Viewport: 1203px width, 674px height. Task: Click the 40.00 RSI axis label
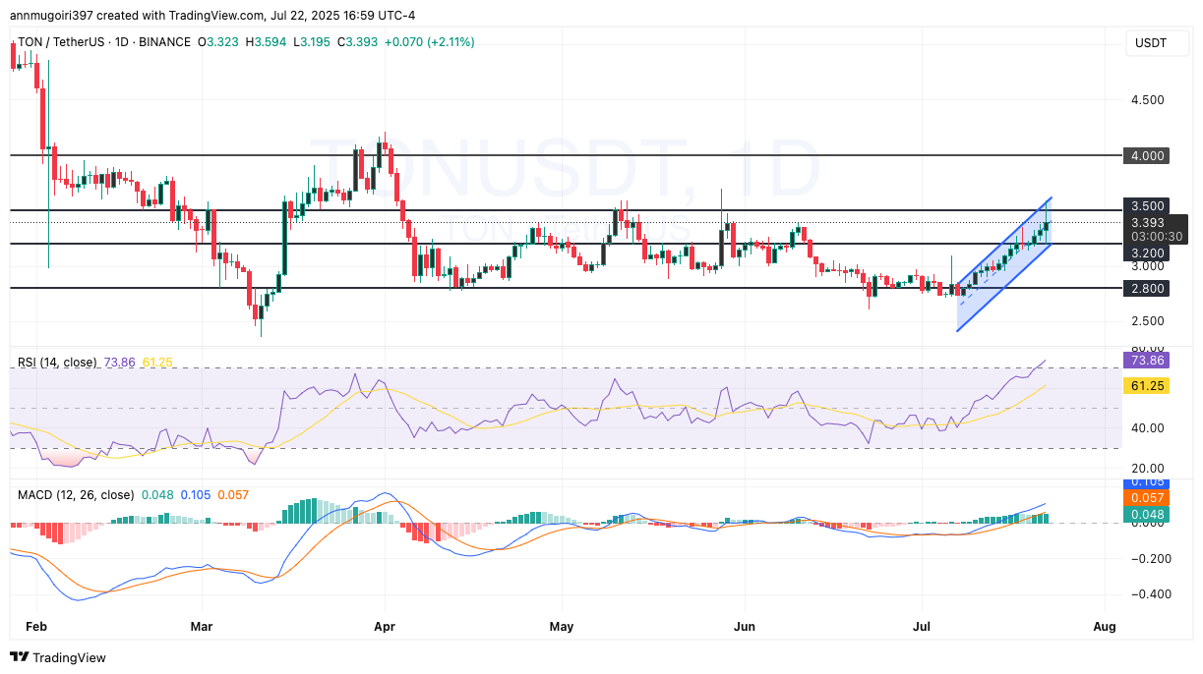point(1148,427)
